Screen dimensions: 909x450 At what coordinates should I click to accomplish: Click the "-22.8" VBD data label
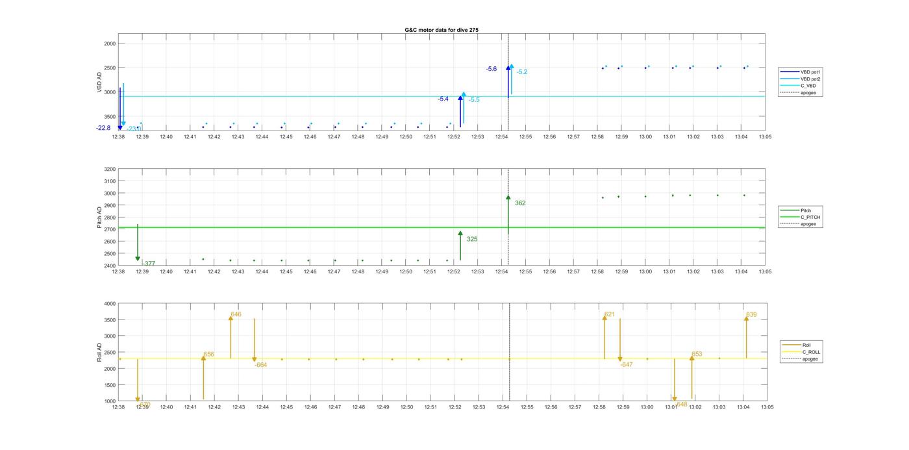103,128
